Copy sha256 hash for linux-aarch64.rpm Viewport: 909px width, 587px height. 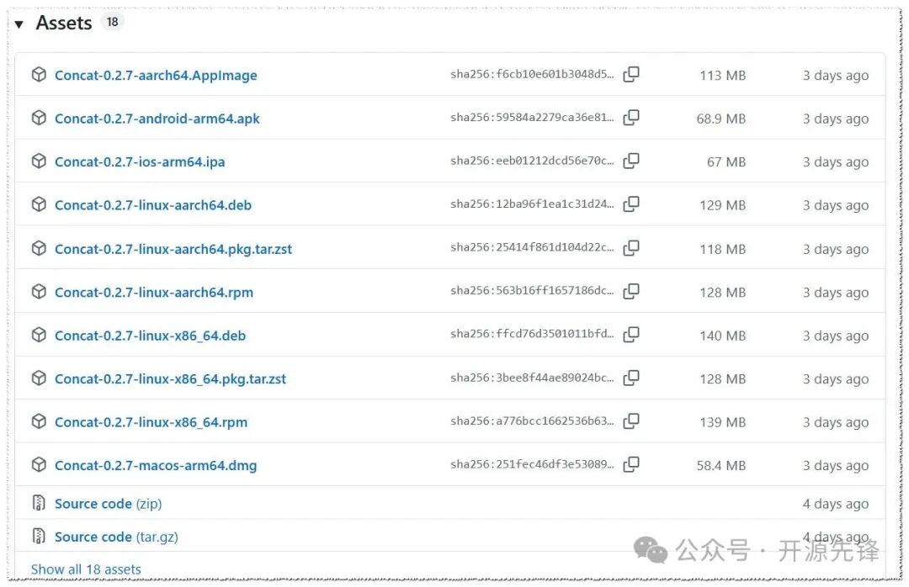(x=631, y=291)
